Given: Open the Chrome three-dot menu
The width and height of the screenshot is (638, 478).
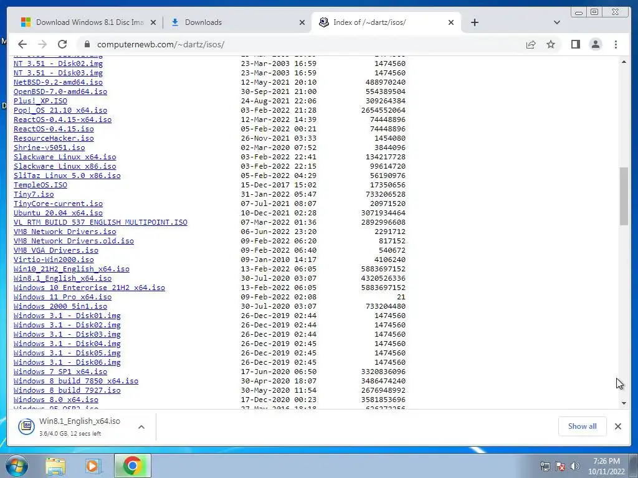Looking at the screenshot, I should tap(616, 44).
